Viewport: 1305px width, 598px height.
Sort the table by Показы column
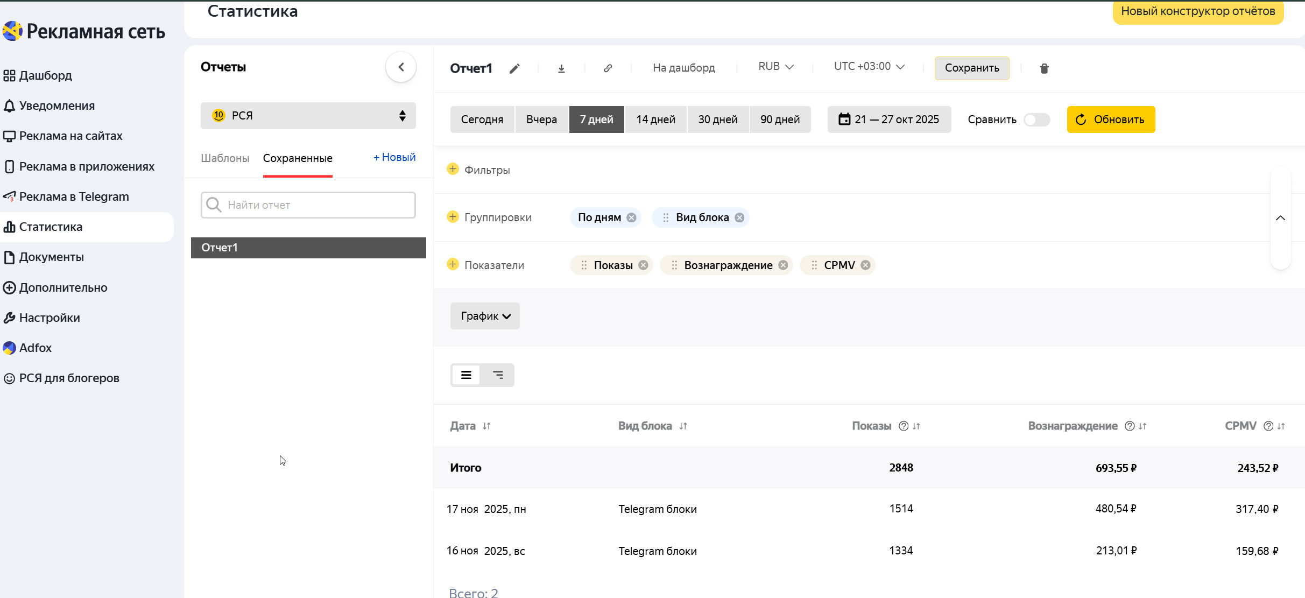[x=916, y=426]
